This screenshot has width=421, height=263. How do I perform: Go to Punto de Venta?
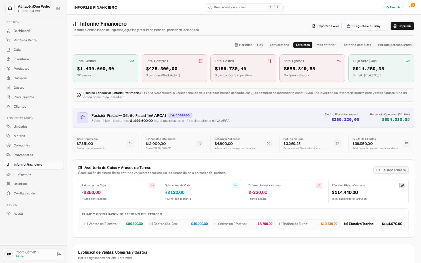34,40
